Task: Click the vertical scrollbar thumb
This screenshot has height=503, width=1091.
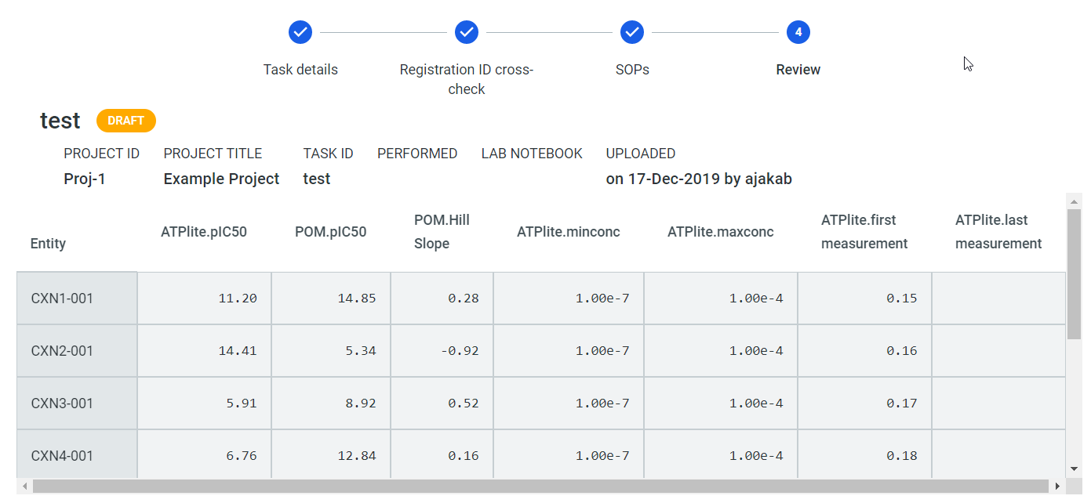Action: (1074, 274)
